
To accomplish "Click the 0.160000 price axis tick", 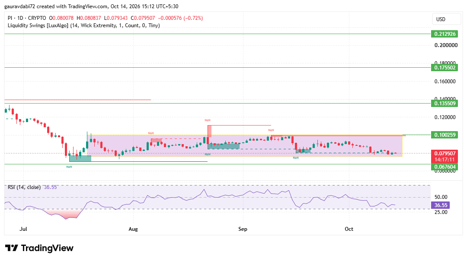I will 445,82.
